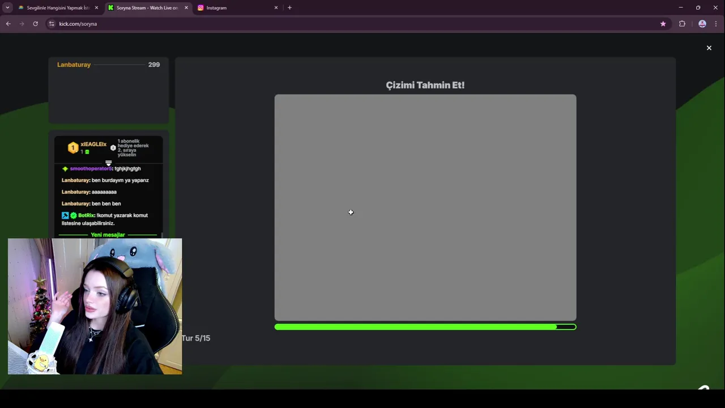Open Chrome three-dot menu

point(716,24)
